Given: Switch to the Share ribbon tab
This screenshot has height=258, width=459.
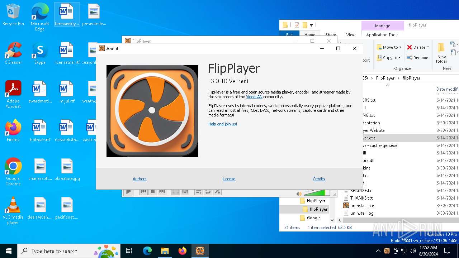Looking at the screenshot, I should click(331, 35).
